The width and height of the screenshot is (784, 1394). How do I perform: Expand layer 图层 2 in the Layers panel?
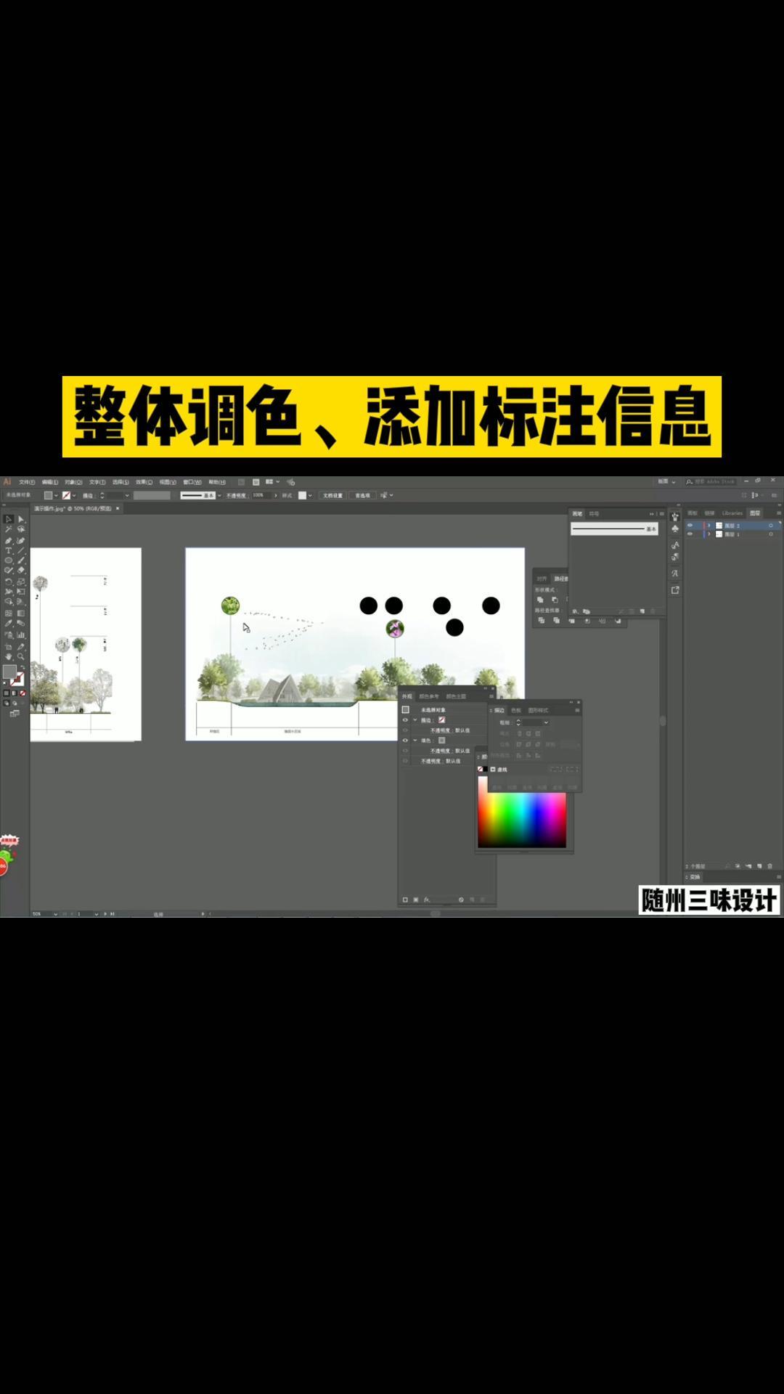(709, 525)
